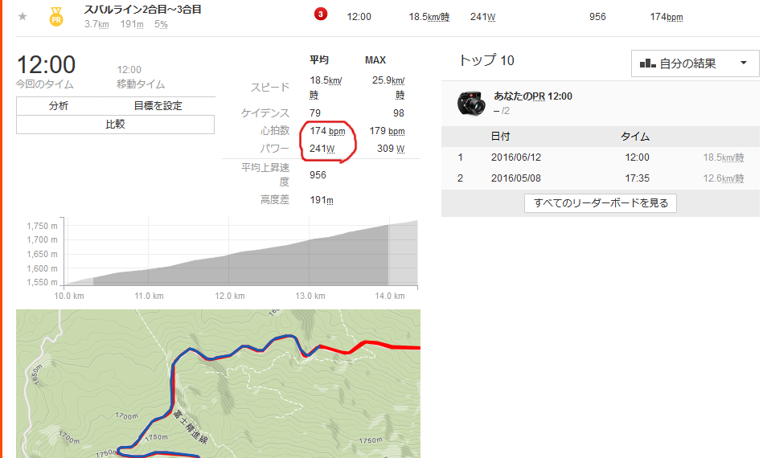Click the タイム column header
Image resolution: width=767 pixels, height=458 pixels.
tap(635, 137)
